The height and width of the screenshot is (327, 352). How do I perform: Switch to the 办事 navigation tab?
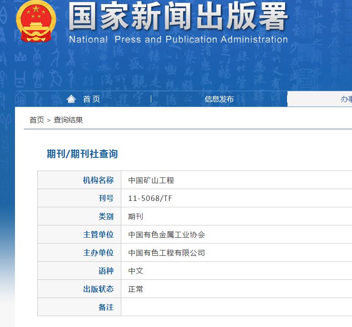tap(346, 99)
